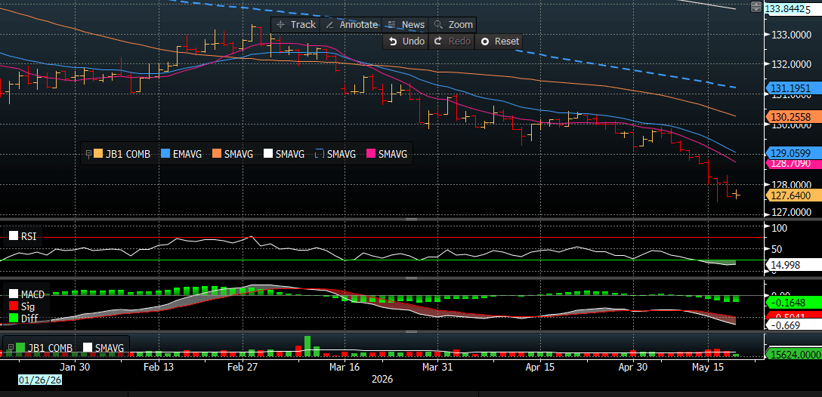This screenshot has width=822, height=397.
Task: Click the 128.0000 price axis label
Action: coord(790,184)
